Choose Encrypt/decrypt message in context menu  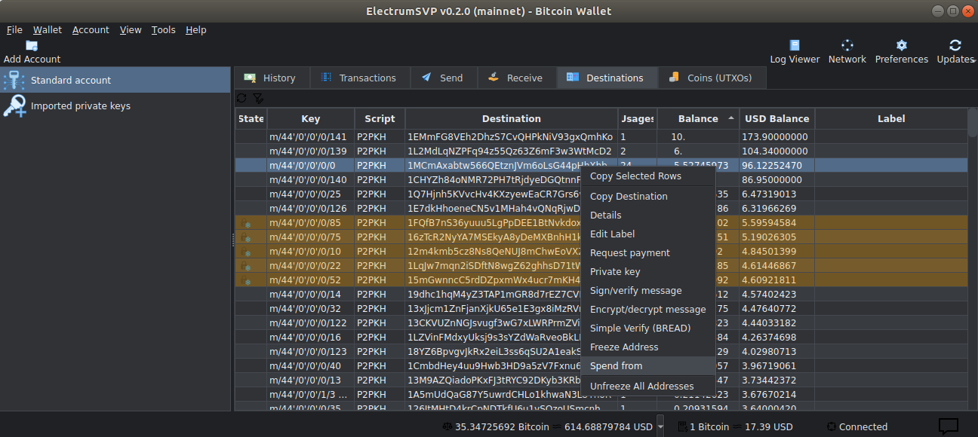647,310
